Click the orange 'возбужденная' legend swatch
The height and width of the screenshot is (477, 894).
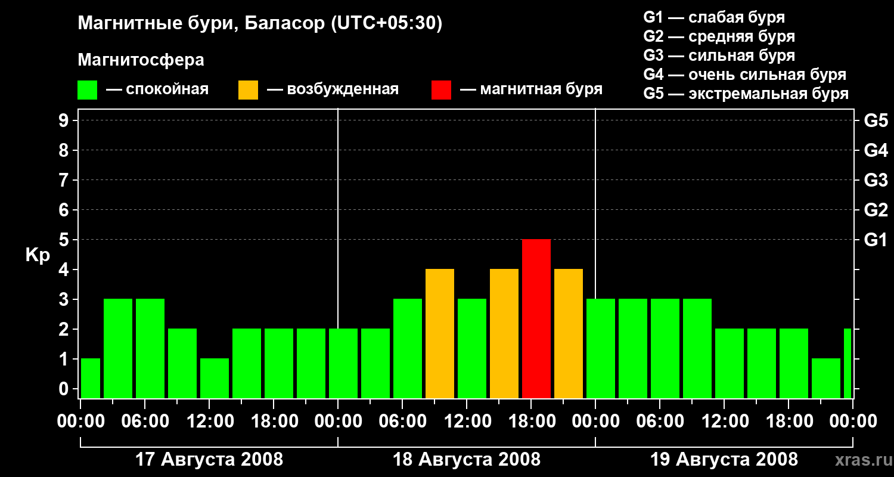[x=249, y=90]
